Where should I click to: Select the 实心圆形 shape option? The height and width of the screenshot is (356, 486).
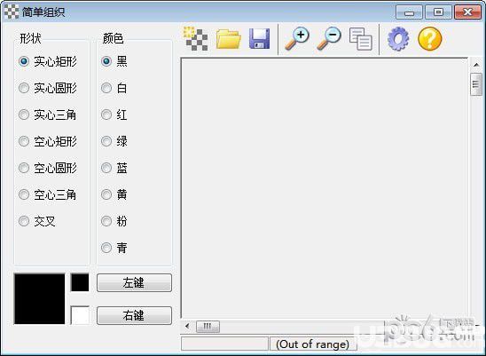(x=48, y=88)
